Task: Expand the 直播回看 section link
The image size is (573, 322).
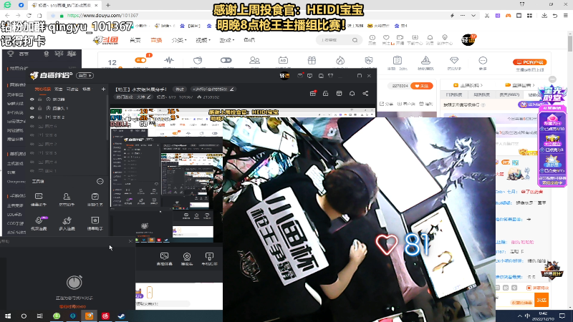Action: coord(521,85)
